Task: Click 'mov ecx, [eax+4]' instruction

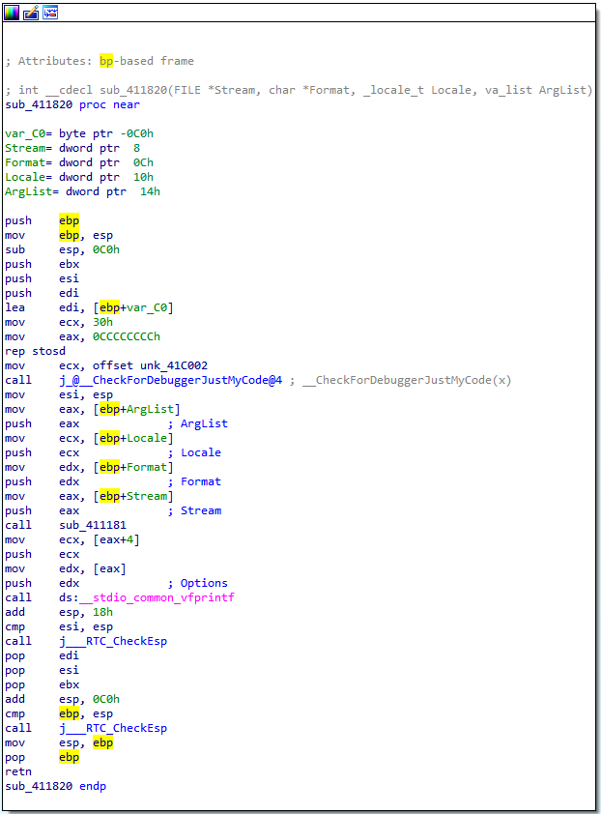Action: [72, 540]
